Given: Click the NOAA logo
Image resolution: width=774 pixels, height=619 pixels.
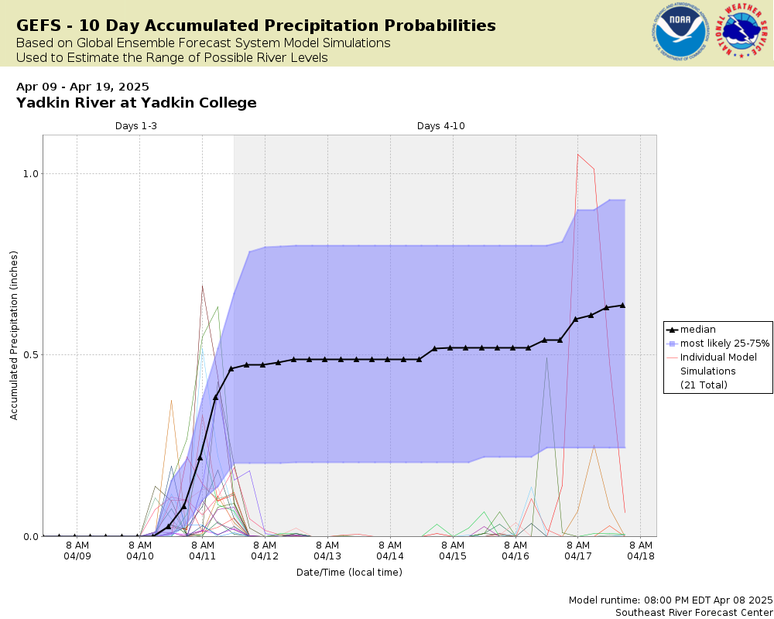Looking at the screenshot, I should tap(680, 32).
